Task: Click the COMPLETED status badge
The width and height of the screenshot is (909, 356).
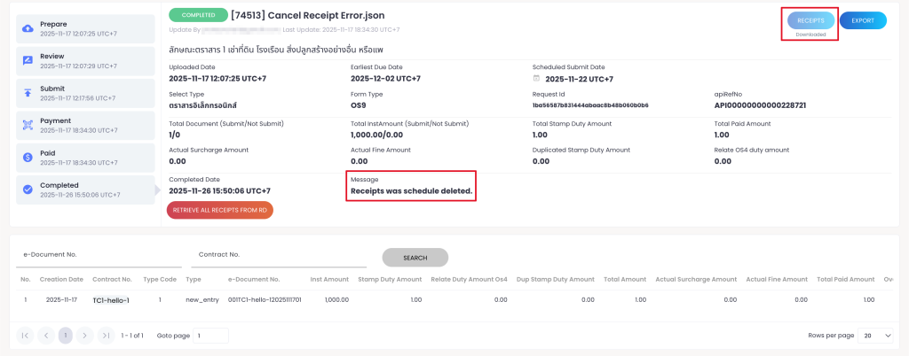Action: (x=198, y=15)
